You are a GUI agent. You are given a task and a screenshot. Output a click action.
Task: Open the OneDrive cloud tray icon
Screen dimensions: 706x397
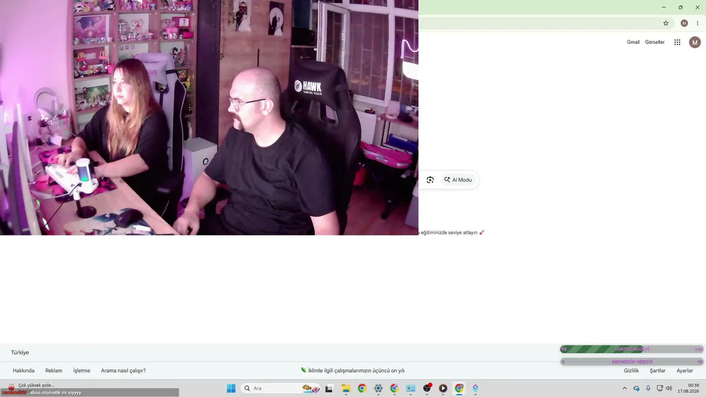click(637, 388)
